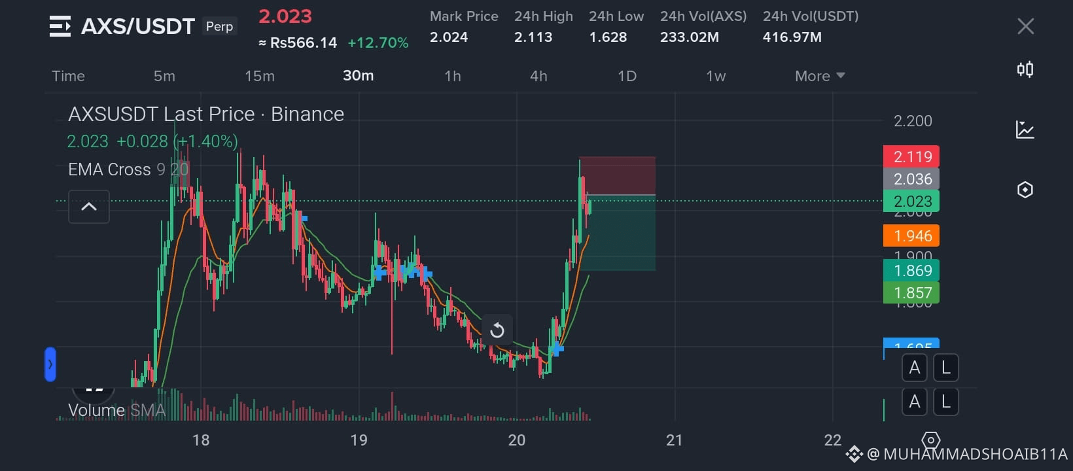1073x471 pixels.
Task: Switch to the 1w timeframe
Action: (x=716, y=76)
